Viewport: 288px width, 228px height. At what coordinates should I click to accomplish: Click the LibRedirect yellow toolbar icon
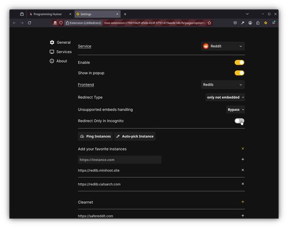click(x=266, y=23)
